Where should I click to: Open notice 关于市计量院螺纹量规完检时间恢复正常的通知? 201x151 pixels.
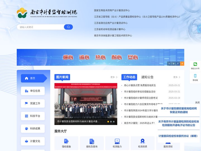click(179, 110)
